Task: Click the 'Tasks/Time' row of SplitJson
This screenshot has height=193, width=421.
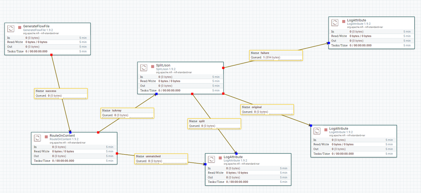Action: click(x=181, y=91)
